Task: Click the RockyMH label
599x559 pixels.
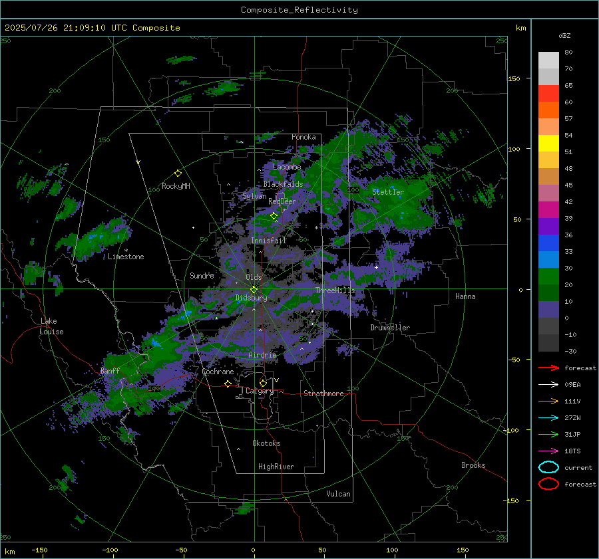Action: tap(176, 186)
